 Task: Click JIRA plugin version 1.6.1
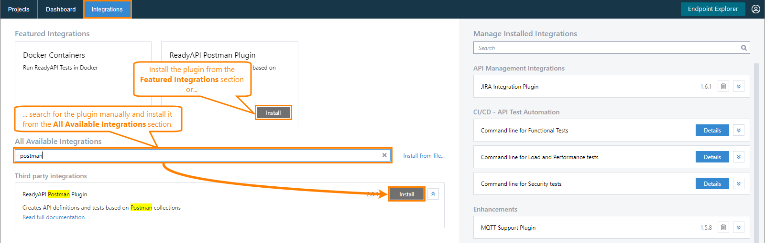pyautogui.click(x=706, y=87)
